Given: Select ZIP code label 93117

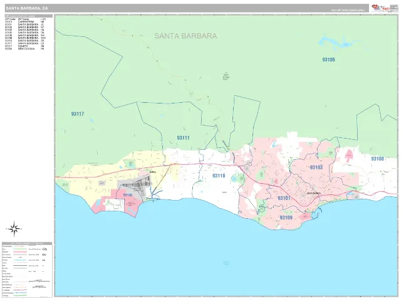Looking at the screenshot, I should click(x=78, y=114).
